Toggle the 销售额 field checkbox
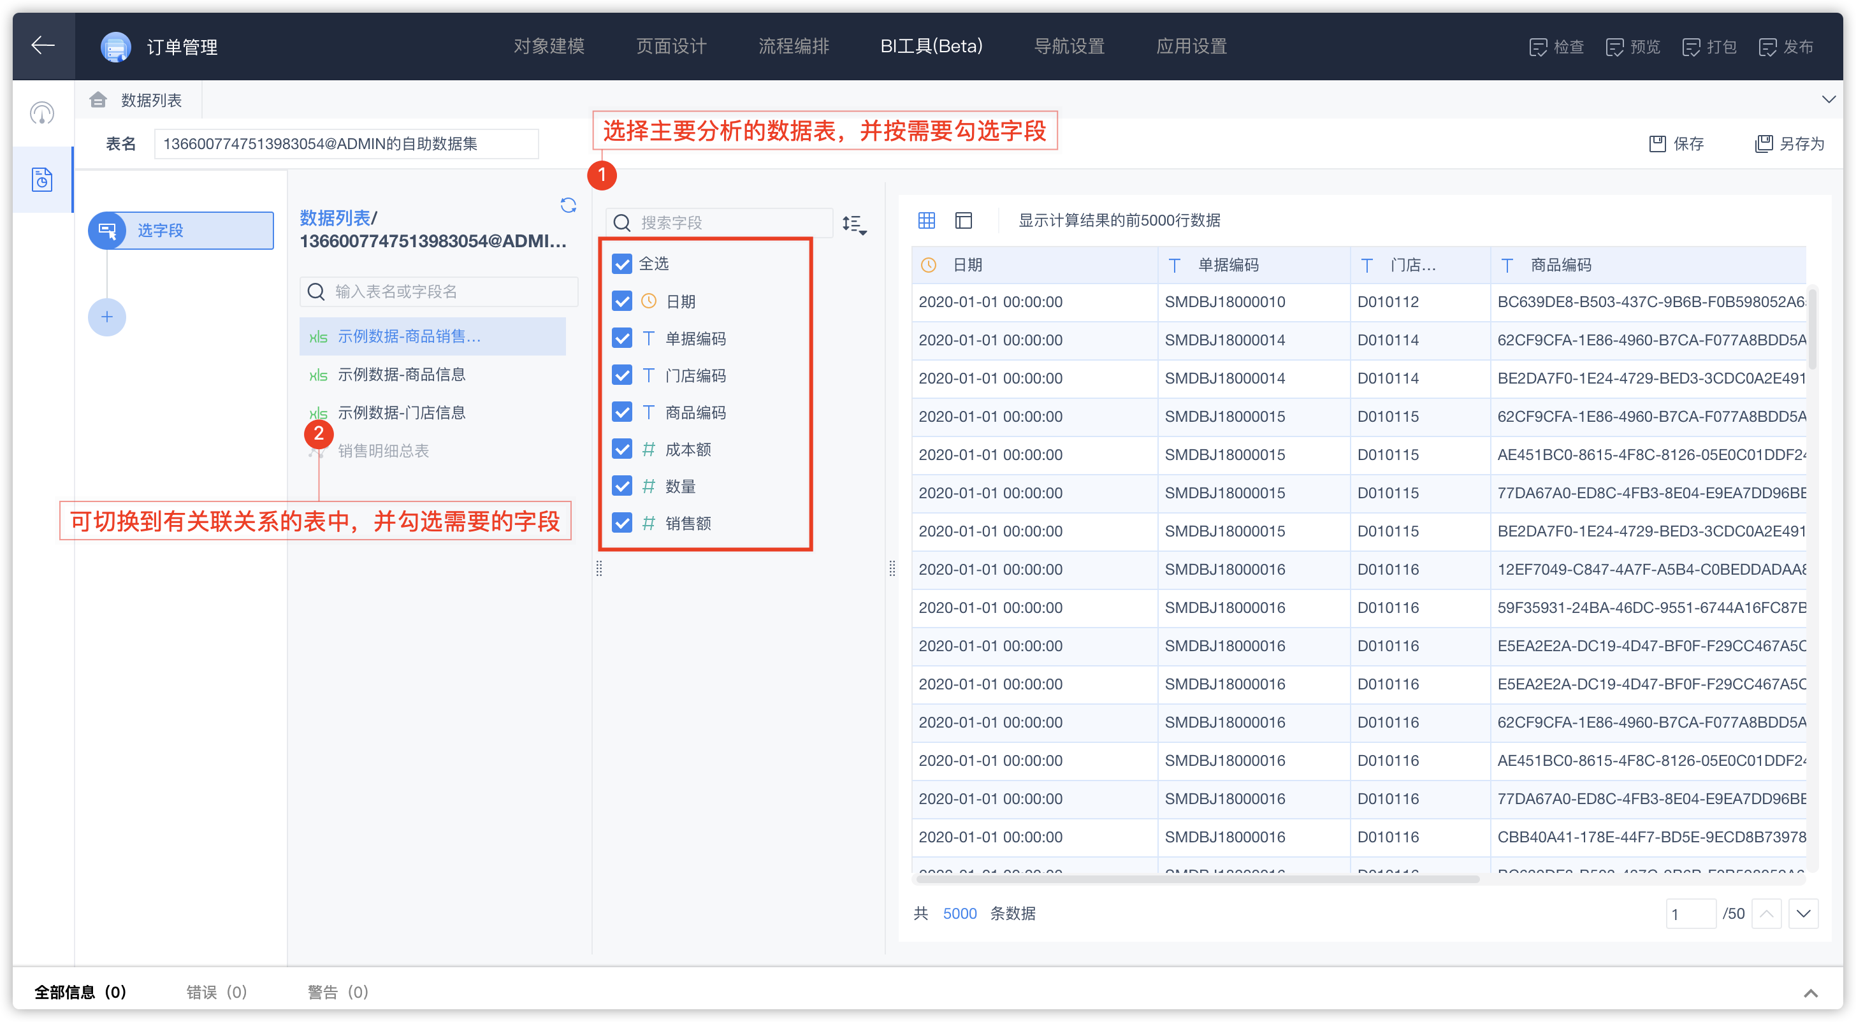 (x=622, y=523)
